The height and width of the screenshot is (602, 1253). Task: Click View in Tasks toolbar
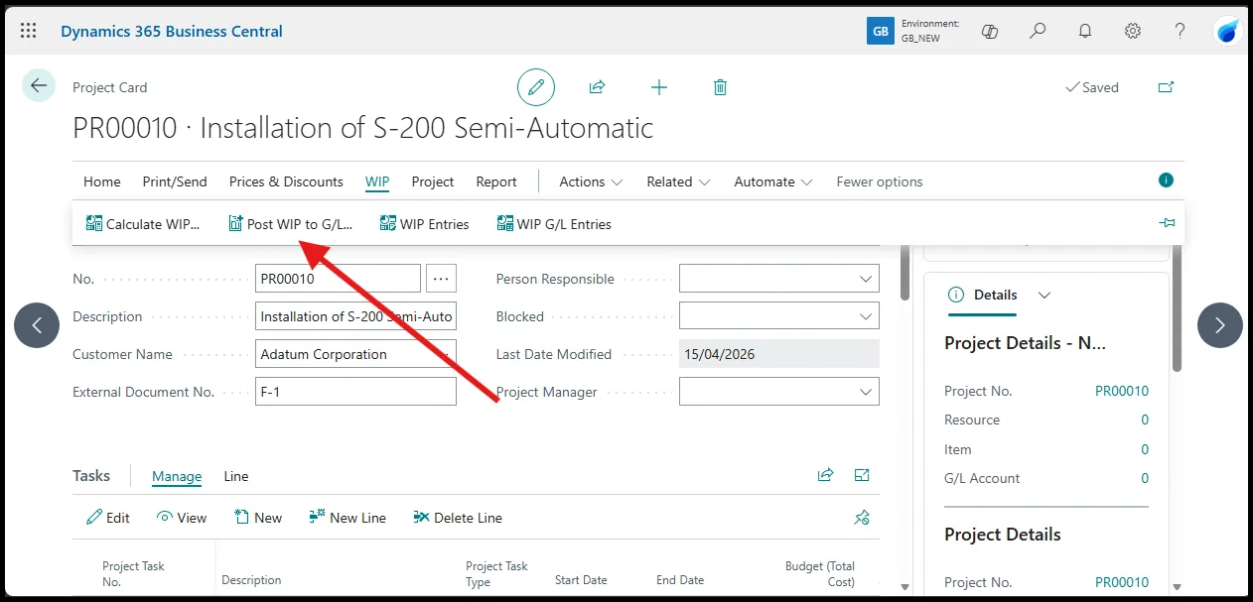coord(182,518)
